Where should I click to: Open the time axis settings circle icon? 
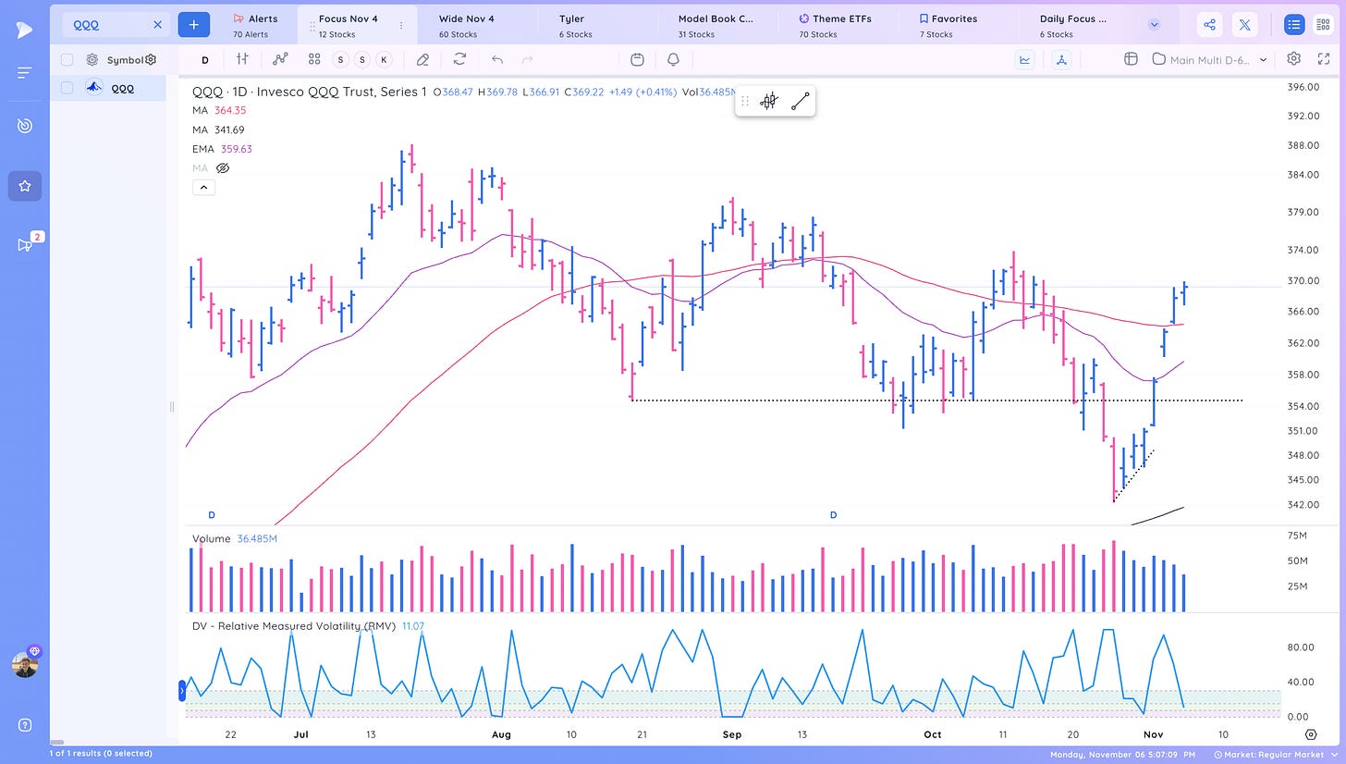coord(1311,734)
